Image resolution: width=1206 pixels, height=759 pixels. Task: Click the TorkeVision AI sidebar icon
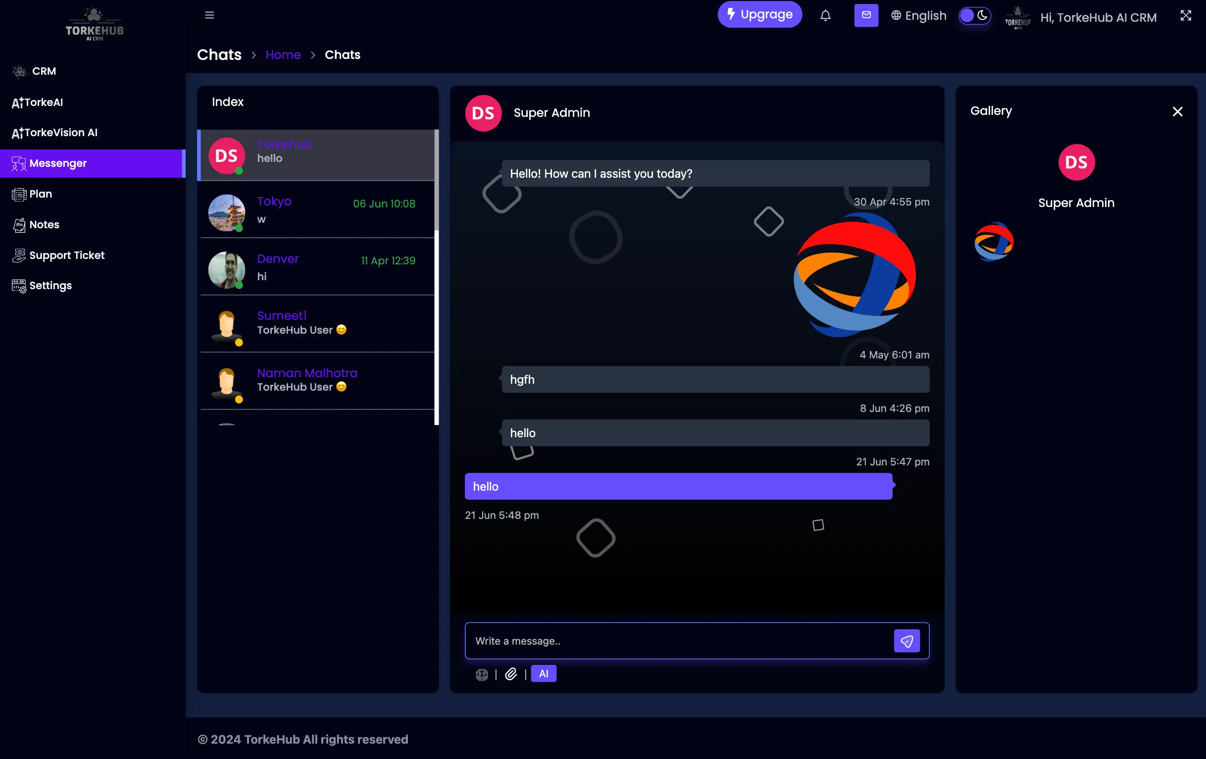[17, 133]
